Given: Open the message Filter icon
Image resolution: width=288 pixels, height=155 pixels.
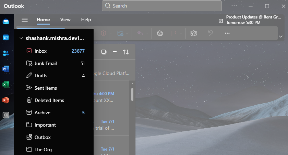Looking at the screenshot, I should click(115, 52).
